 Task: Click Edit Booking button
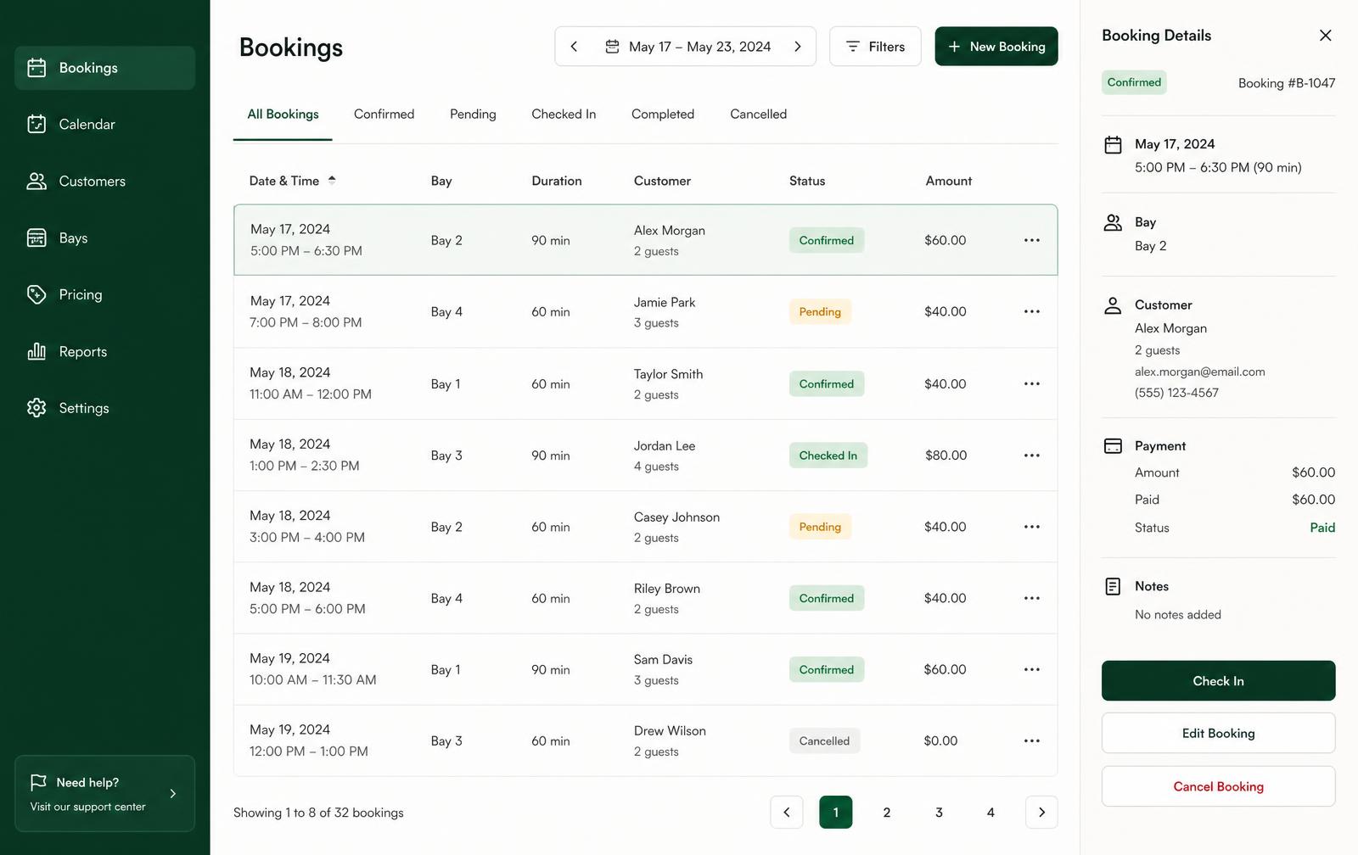pos(1218,734)
